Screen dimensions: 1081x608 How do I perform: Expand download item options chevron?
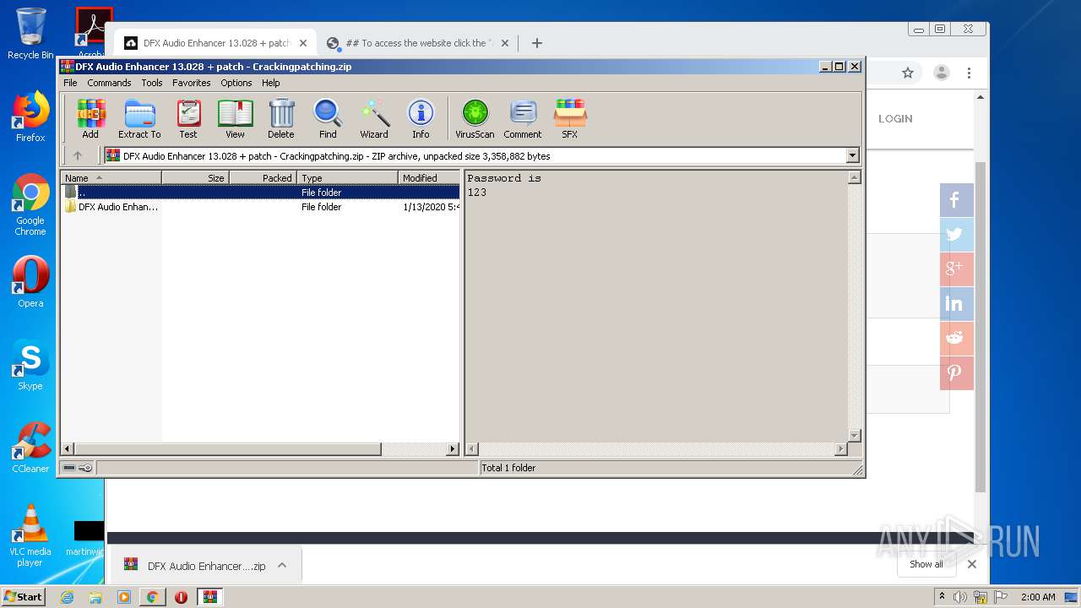(x=282, y=565)
